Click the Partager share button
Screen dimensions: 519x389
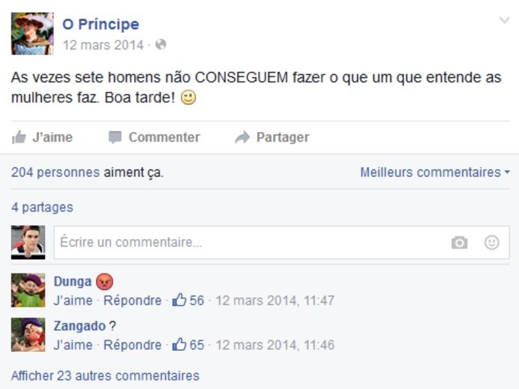point(272,137)
